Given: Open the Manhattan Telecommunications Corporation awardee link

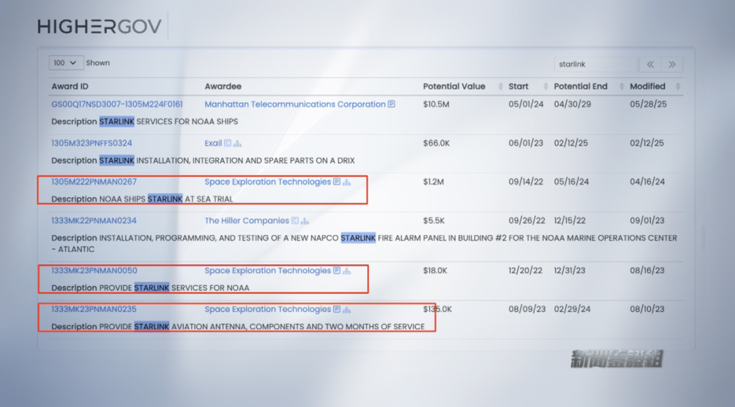Looking at the screenshot, I should 295,104.
